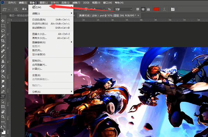The width and height of the screenshot is (208, 137).
Task: Toggle the character panel icon
Action: tap(173, 9)
